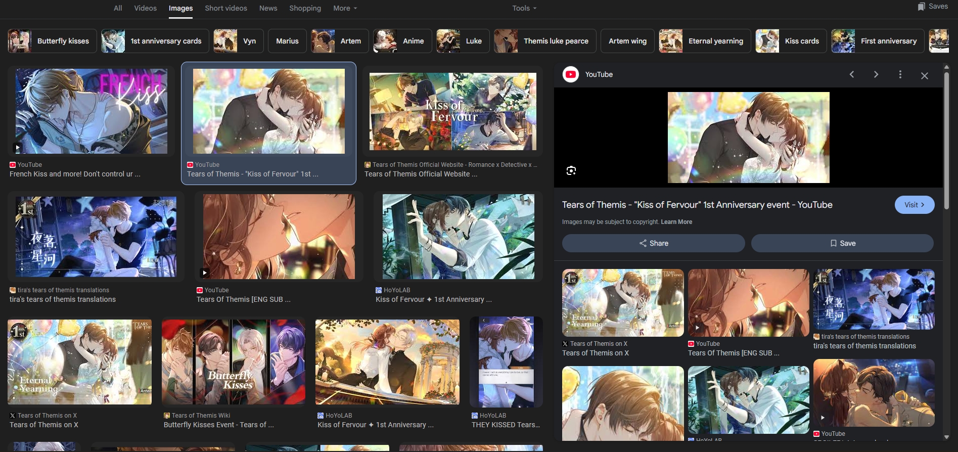Click the YouTube source name in preview header

pos(599,74)
